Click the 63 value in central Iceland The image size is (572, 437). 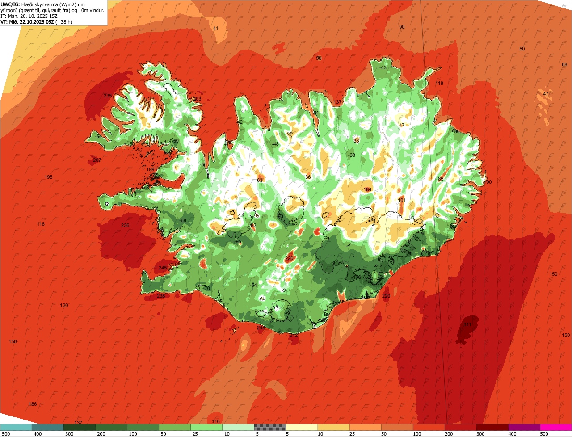[x=260, y=180]
